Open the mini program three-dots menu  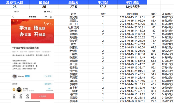click(x=46, y=16)
